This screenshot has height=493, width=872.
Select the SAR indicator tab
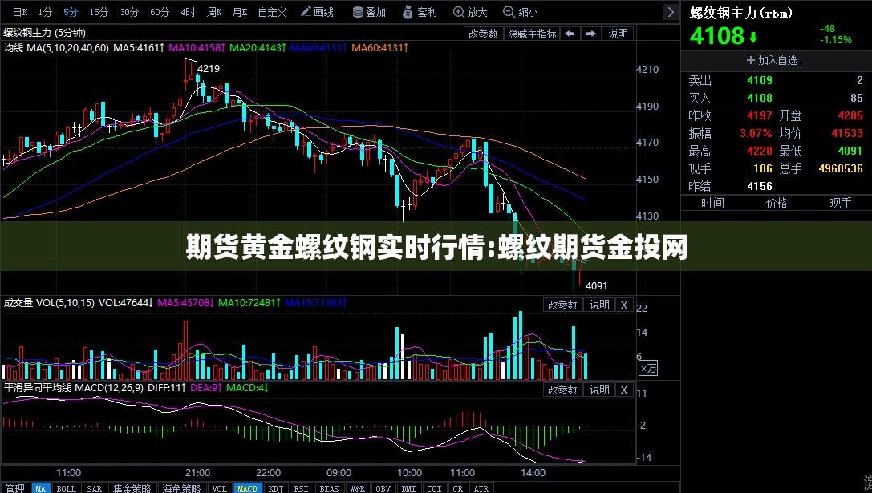point(95,488)
